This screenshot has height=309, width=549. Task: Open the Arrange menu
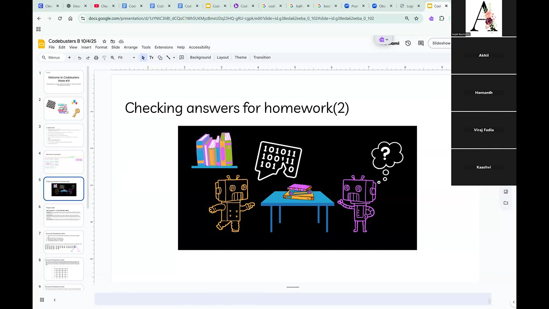131,47
